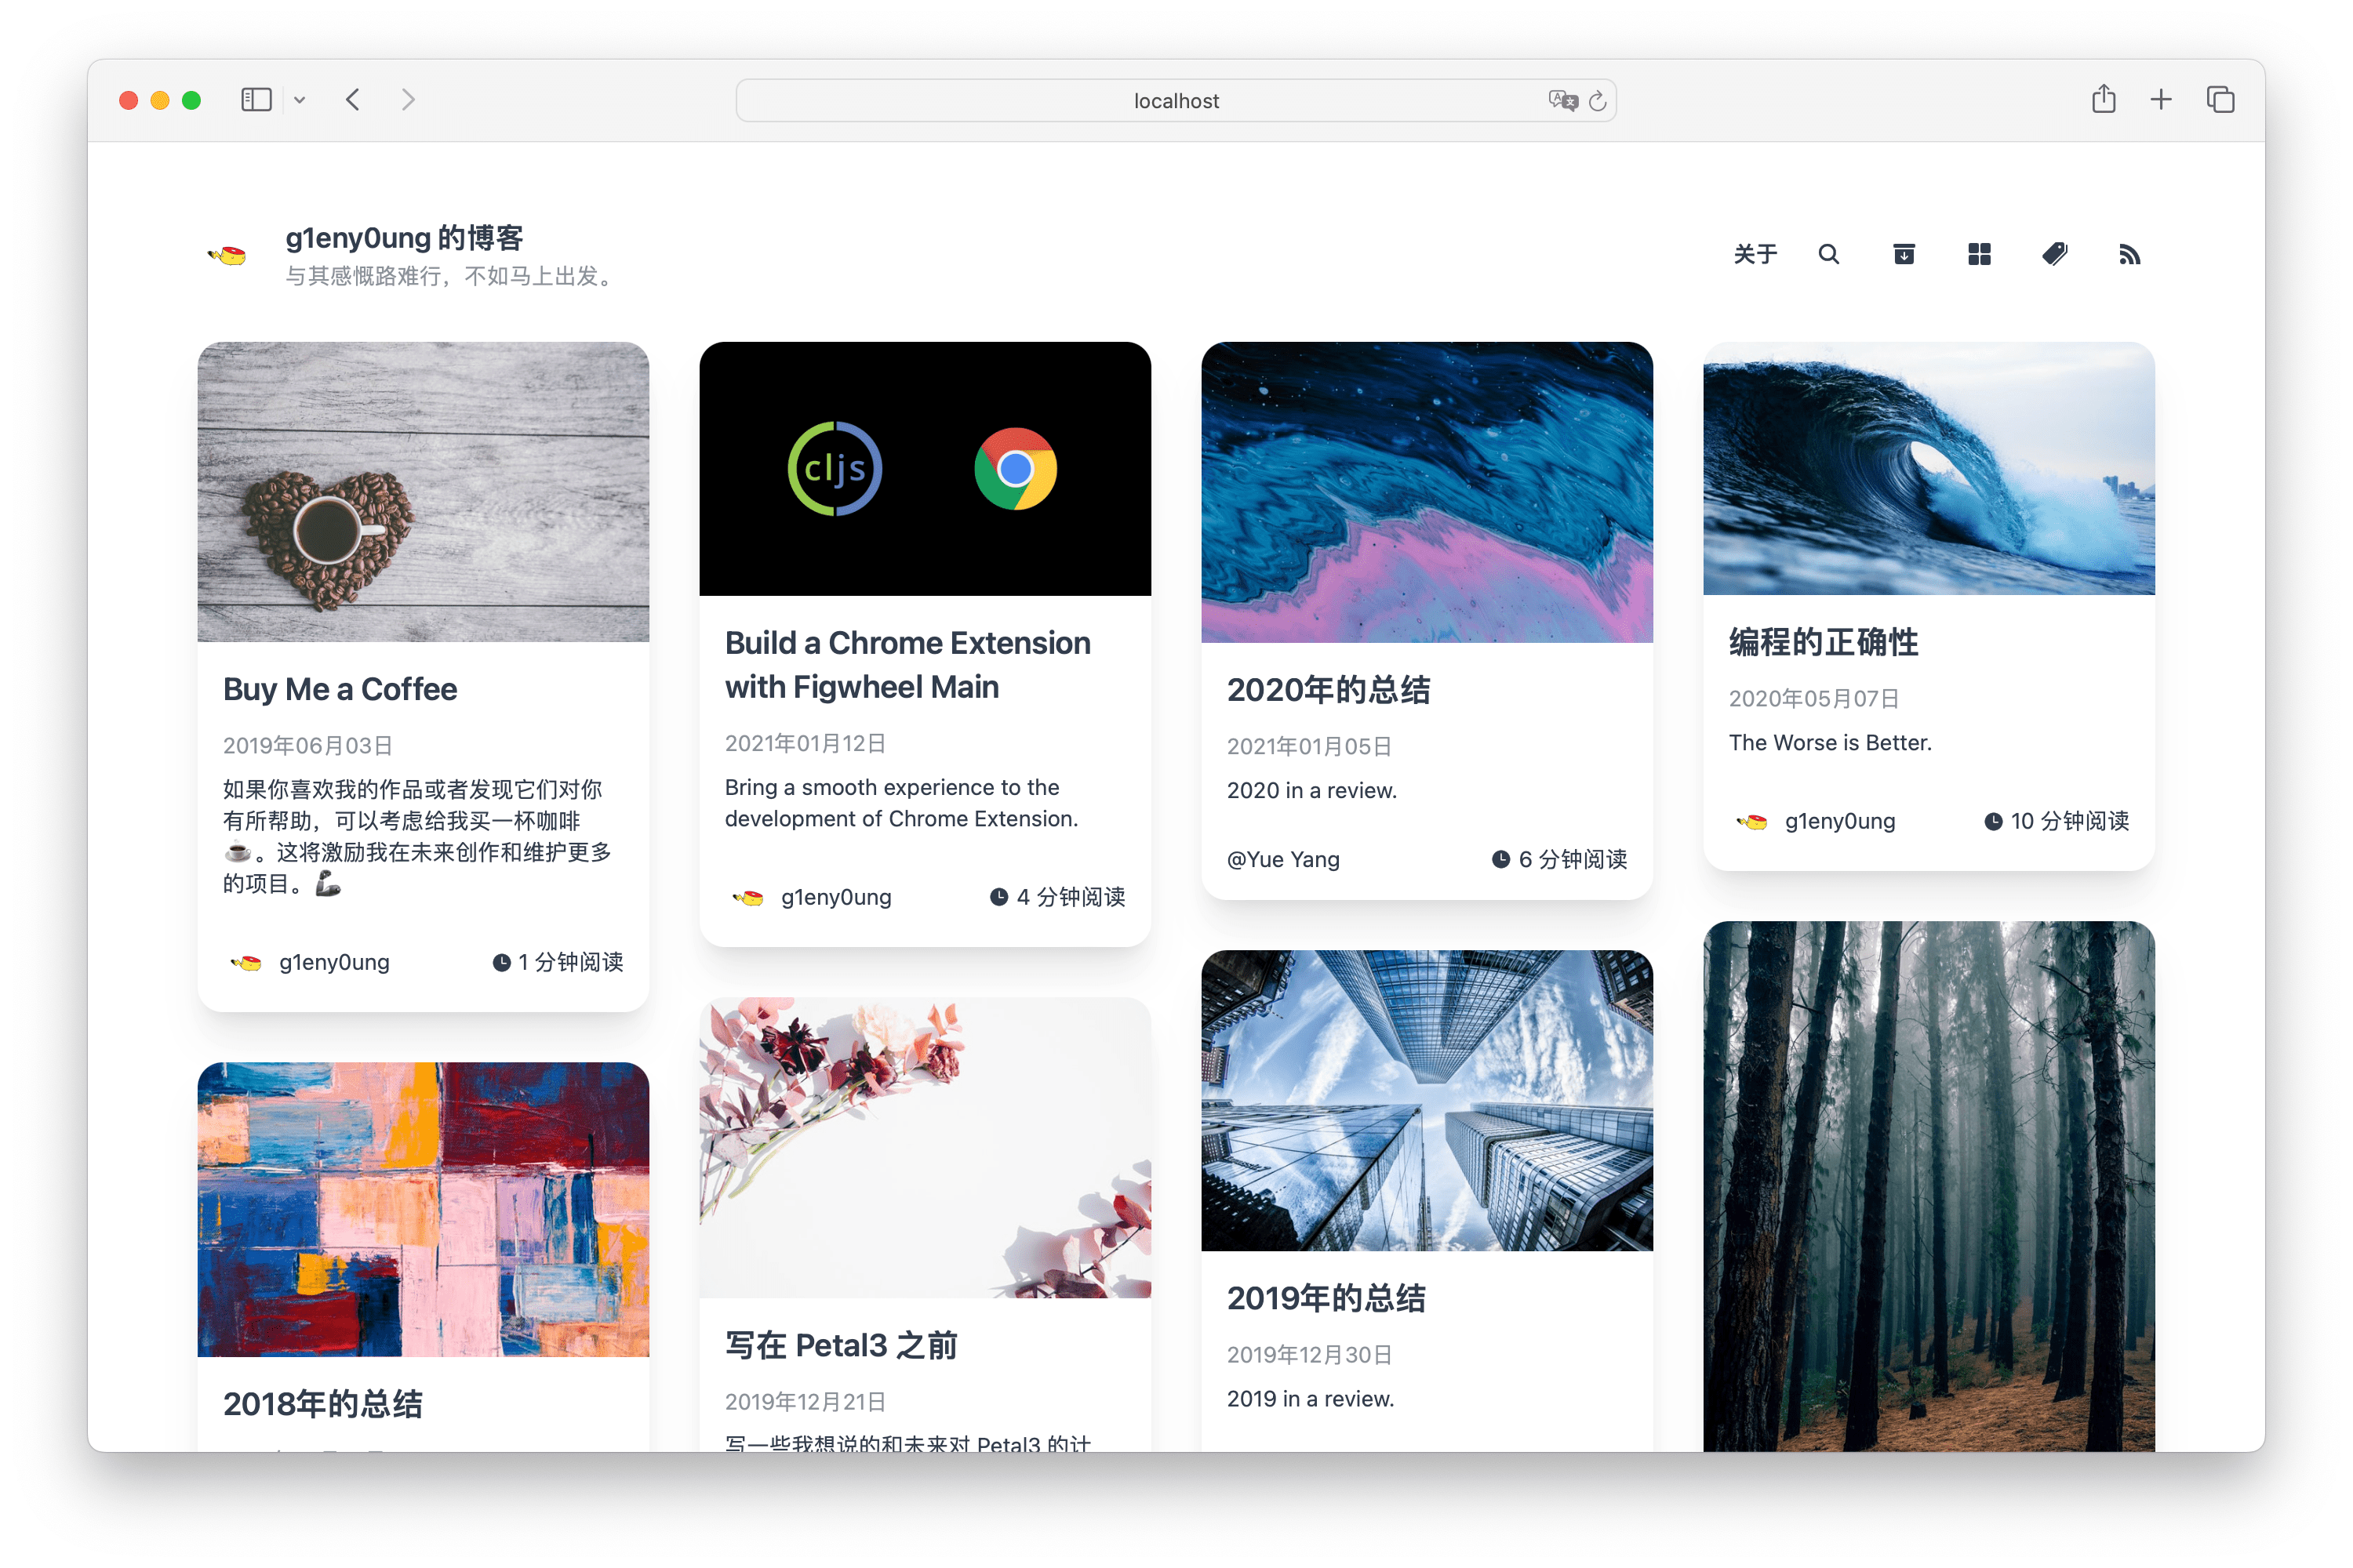Open the flowers cover image
2353x1568 pixels.
[x=926, y=1147]
